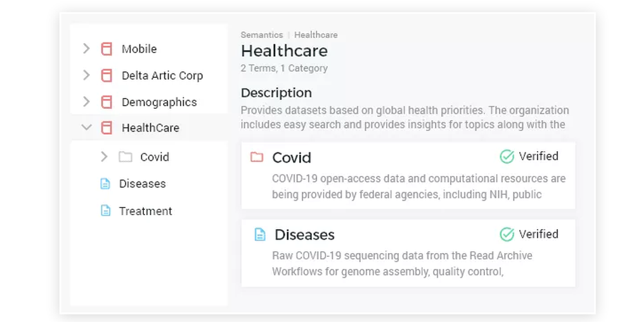Click the HealthCare glossary book icon
Image resolution: width=634 pixels, height=322 pixels.
(107, 128)
